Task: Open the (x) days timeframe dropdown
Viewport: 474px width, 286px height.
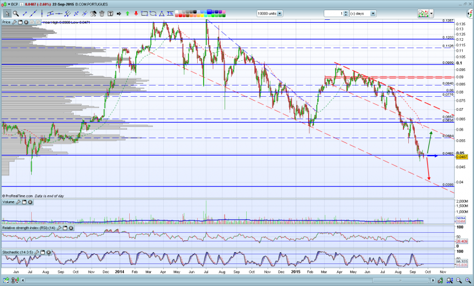Action: [373, 13]
